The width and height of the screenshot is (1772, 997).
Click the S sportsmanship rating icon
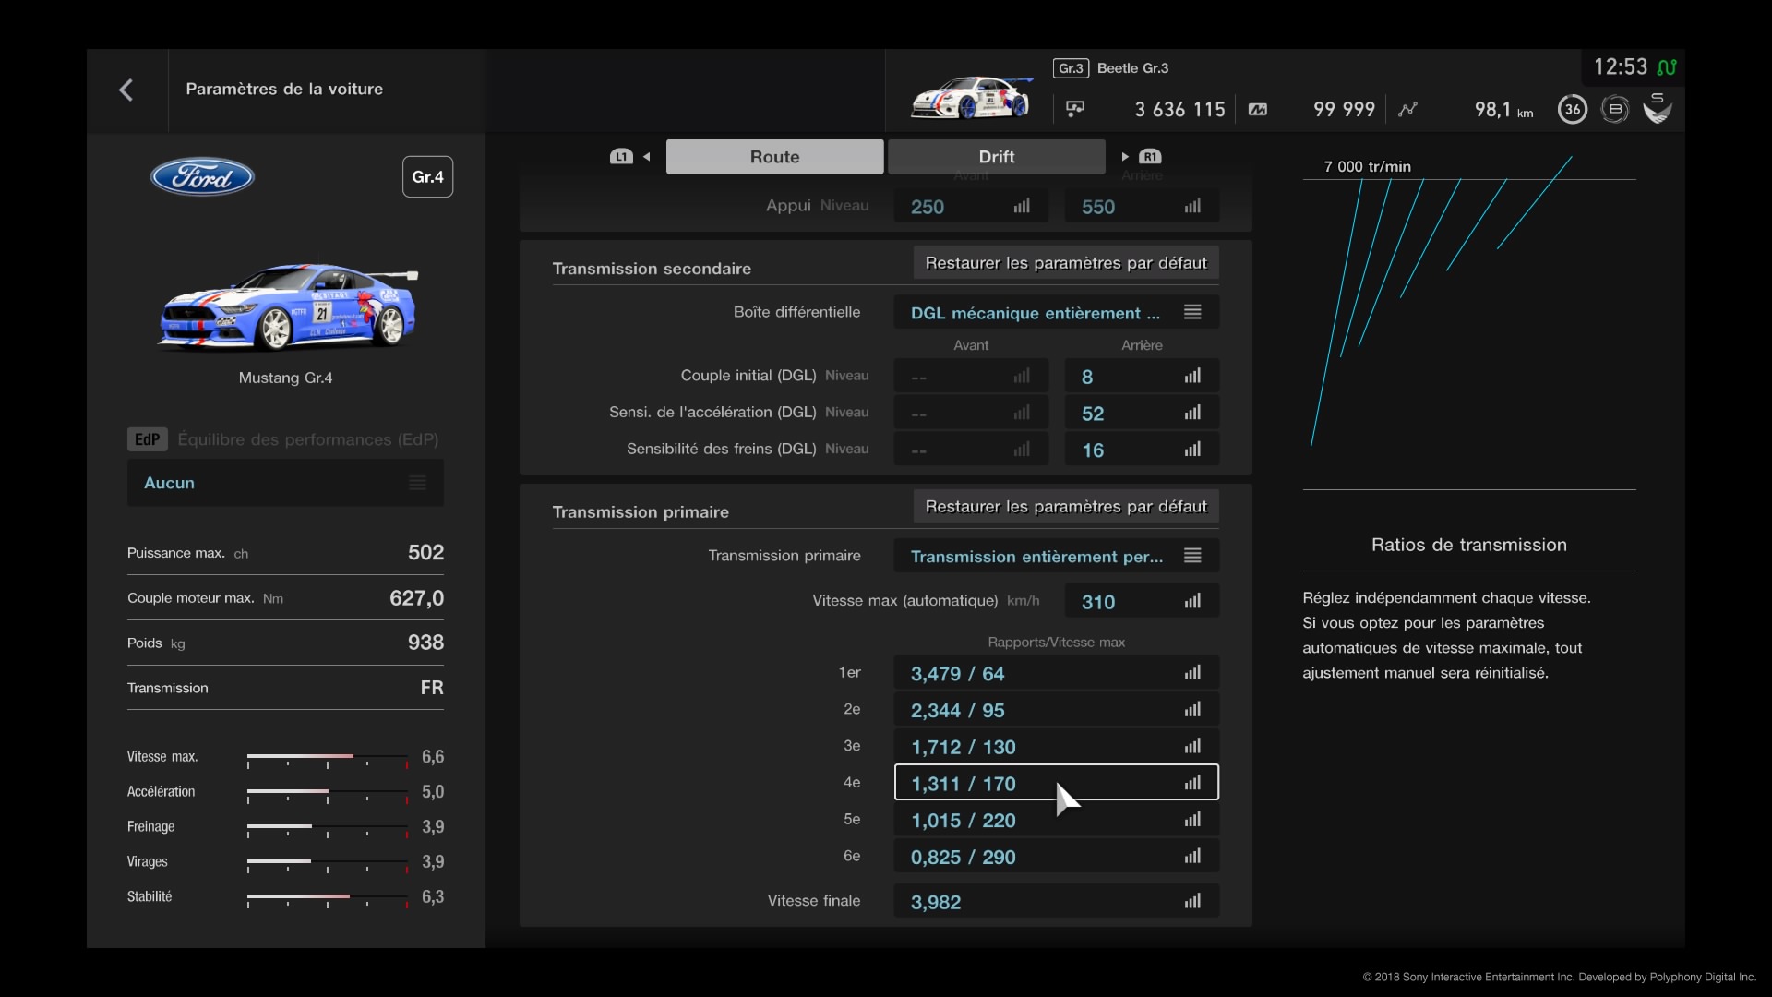click(x=1658, y=108)
